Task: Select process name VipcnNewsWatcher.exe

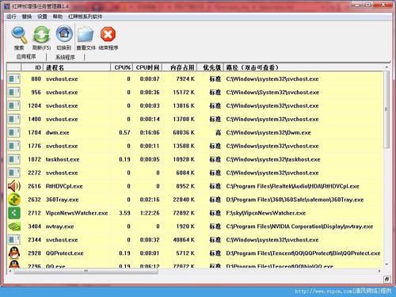Action: (x=77, y=213)
